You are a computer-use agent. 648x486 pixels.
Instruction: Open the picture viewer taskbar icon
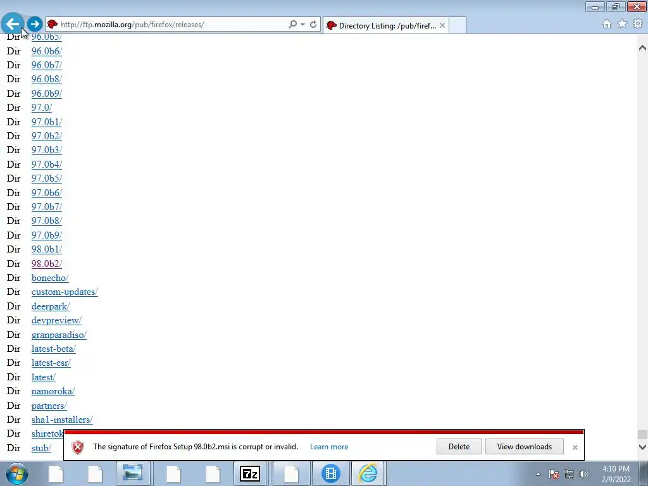pyautogui.click(x=133, y=473)
